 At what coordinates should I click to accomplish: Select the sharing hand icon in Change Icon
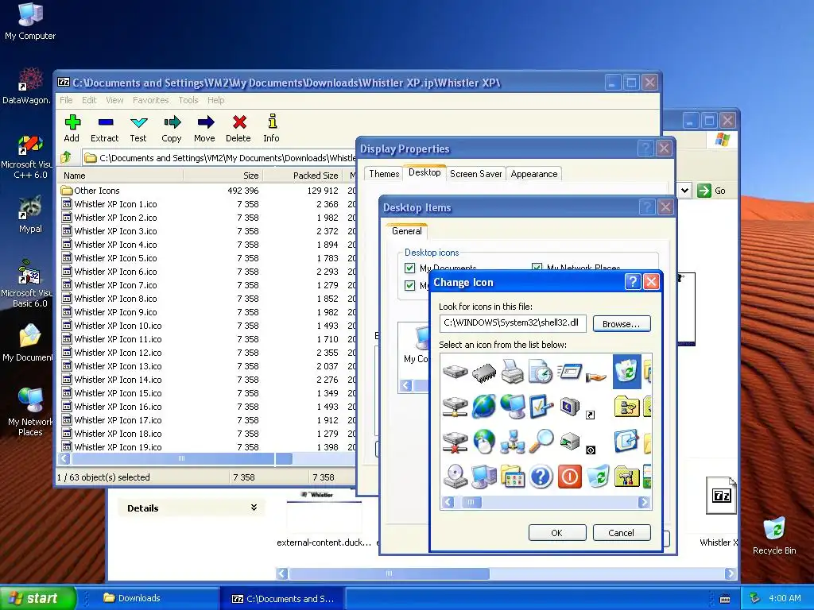[x=596, y=376]
